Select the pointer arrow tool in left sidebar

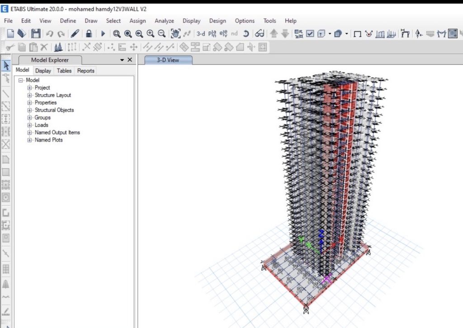(x=6, y=66)
